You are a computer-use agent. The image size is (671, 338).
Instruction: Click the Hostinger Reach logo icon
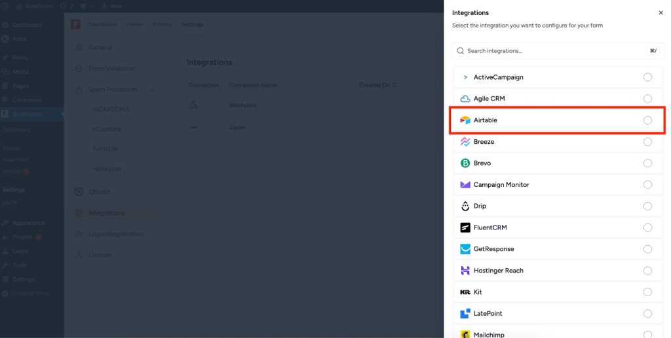pos(465,271)
